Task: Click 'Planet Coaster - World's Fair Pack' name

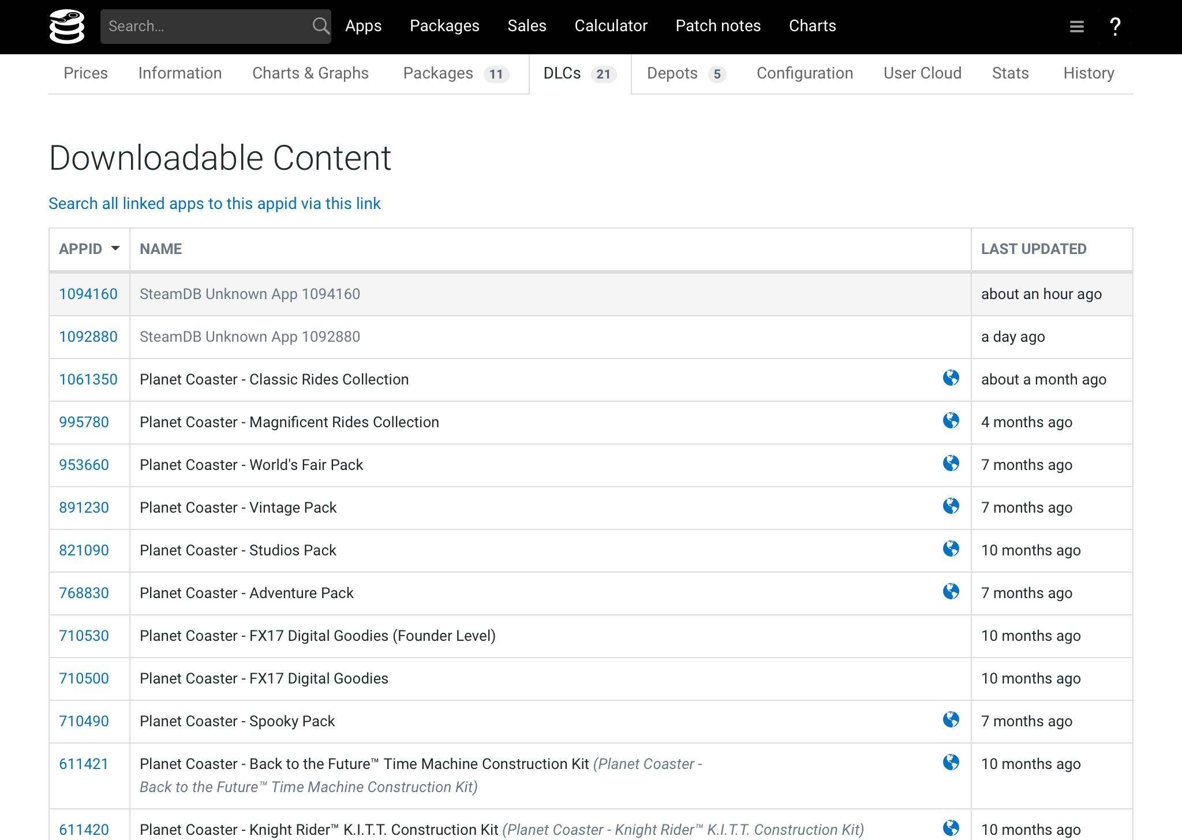Action: (252, 465)
